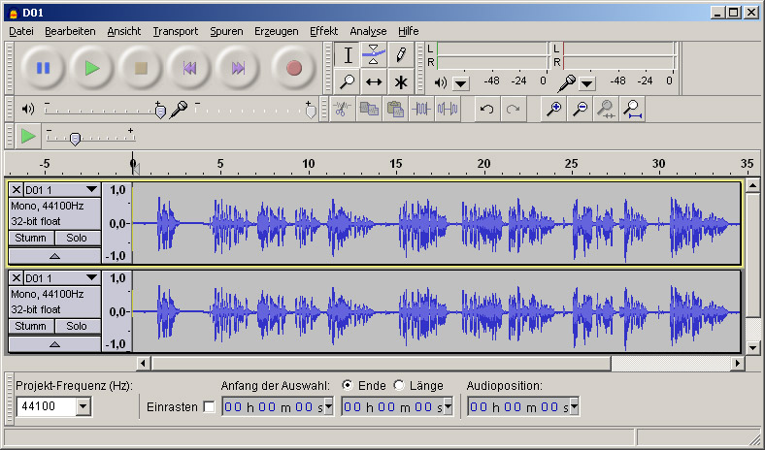Viewport: 765px width, 450px height.
Task: Click the Trim outside selection icon
Action: 421,109
